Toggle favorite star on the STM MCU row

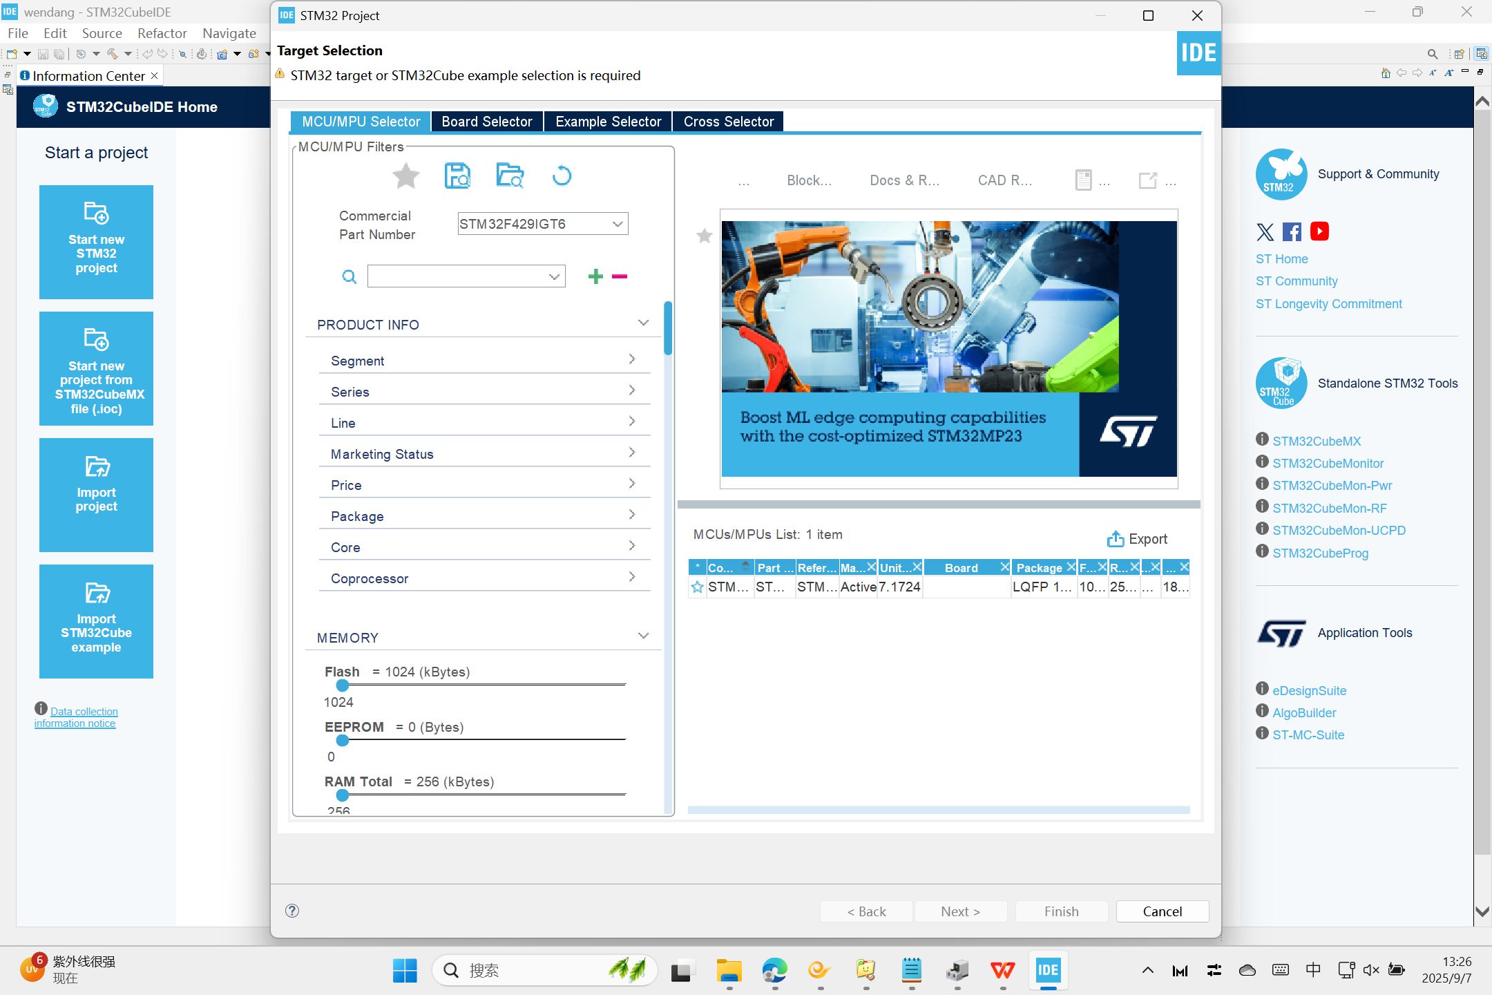coord(698,587)
